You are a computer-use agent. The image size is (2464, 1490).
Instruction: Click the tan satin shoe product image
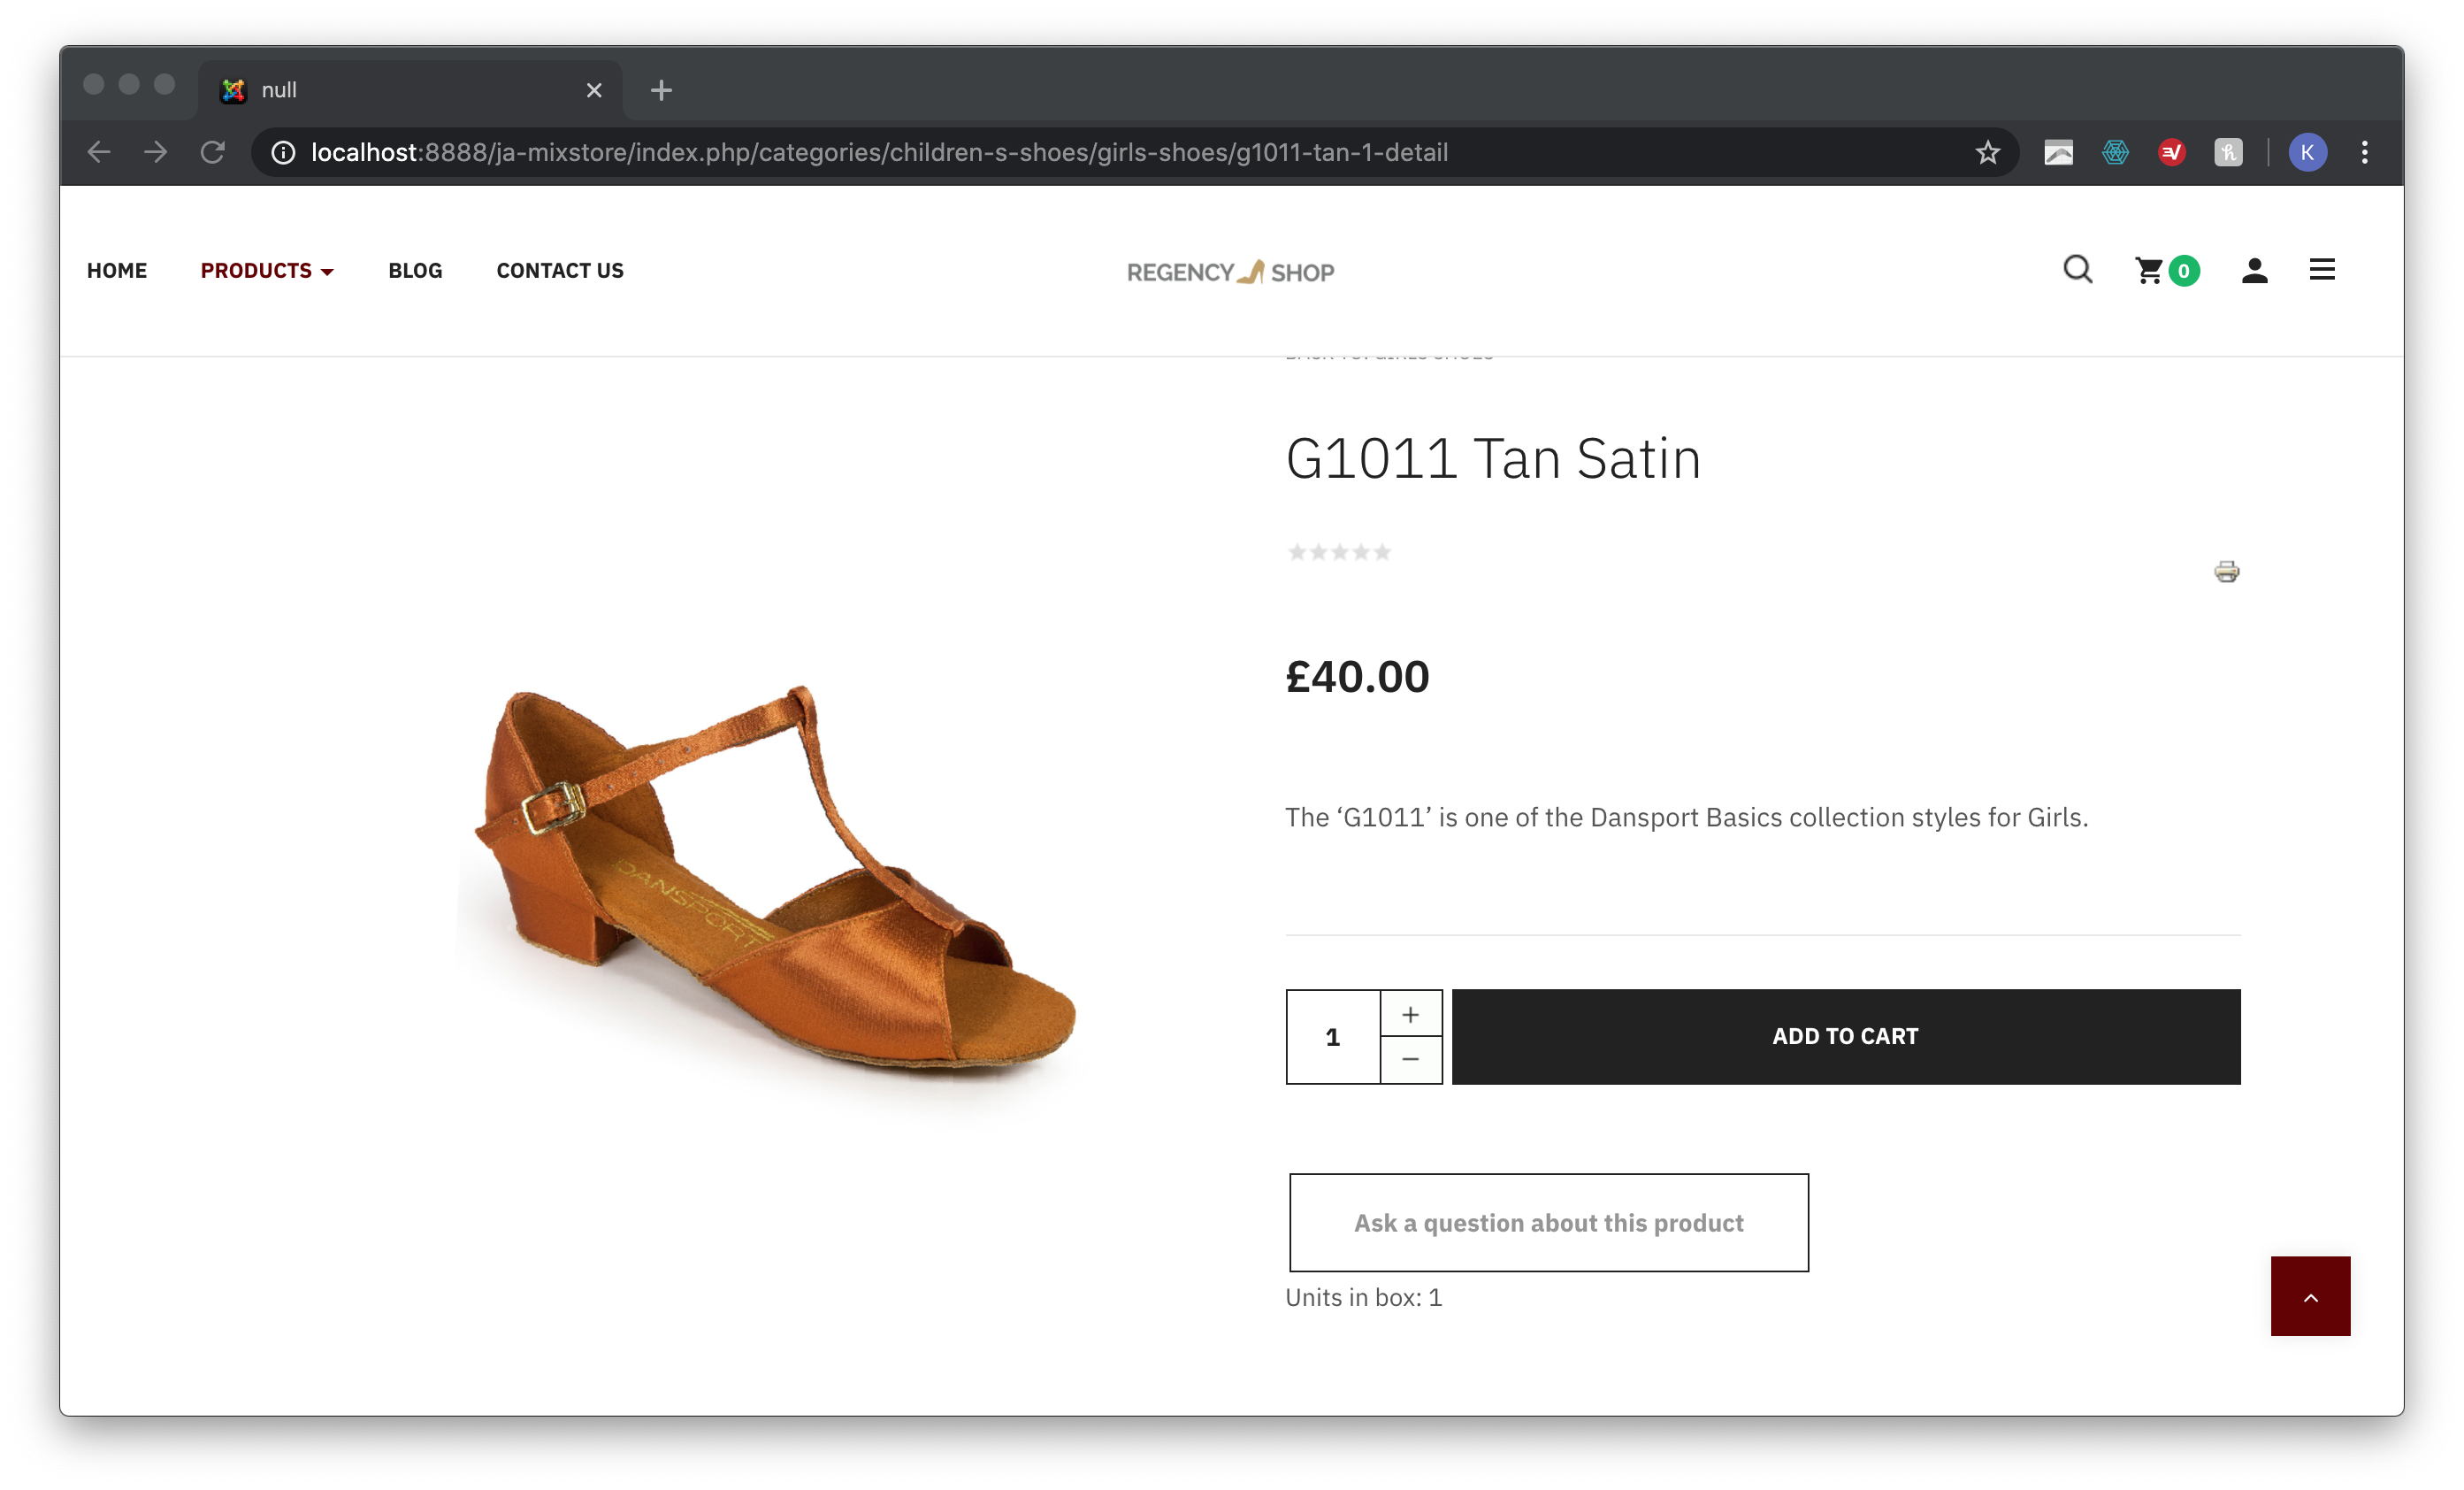coord(770,880)
